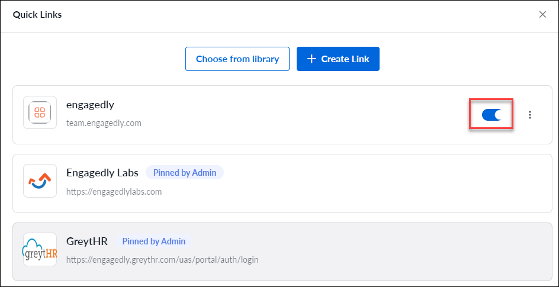This screenshot has width=559, height=287.
Task: Click Pinned by Admin badge on GreytHR
Action: 153,241
